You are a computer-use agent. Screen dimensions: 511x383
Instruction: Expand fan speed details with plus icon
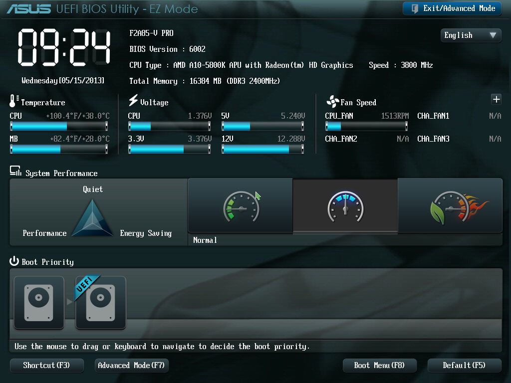496,99
